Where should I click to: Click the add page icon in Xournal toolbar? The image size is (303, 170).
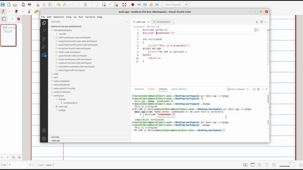pos(104,4)
